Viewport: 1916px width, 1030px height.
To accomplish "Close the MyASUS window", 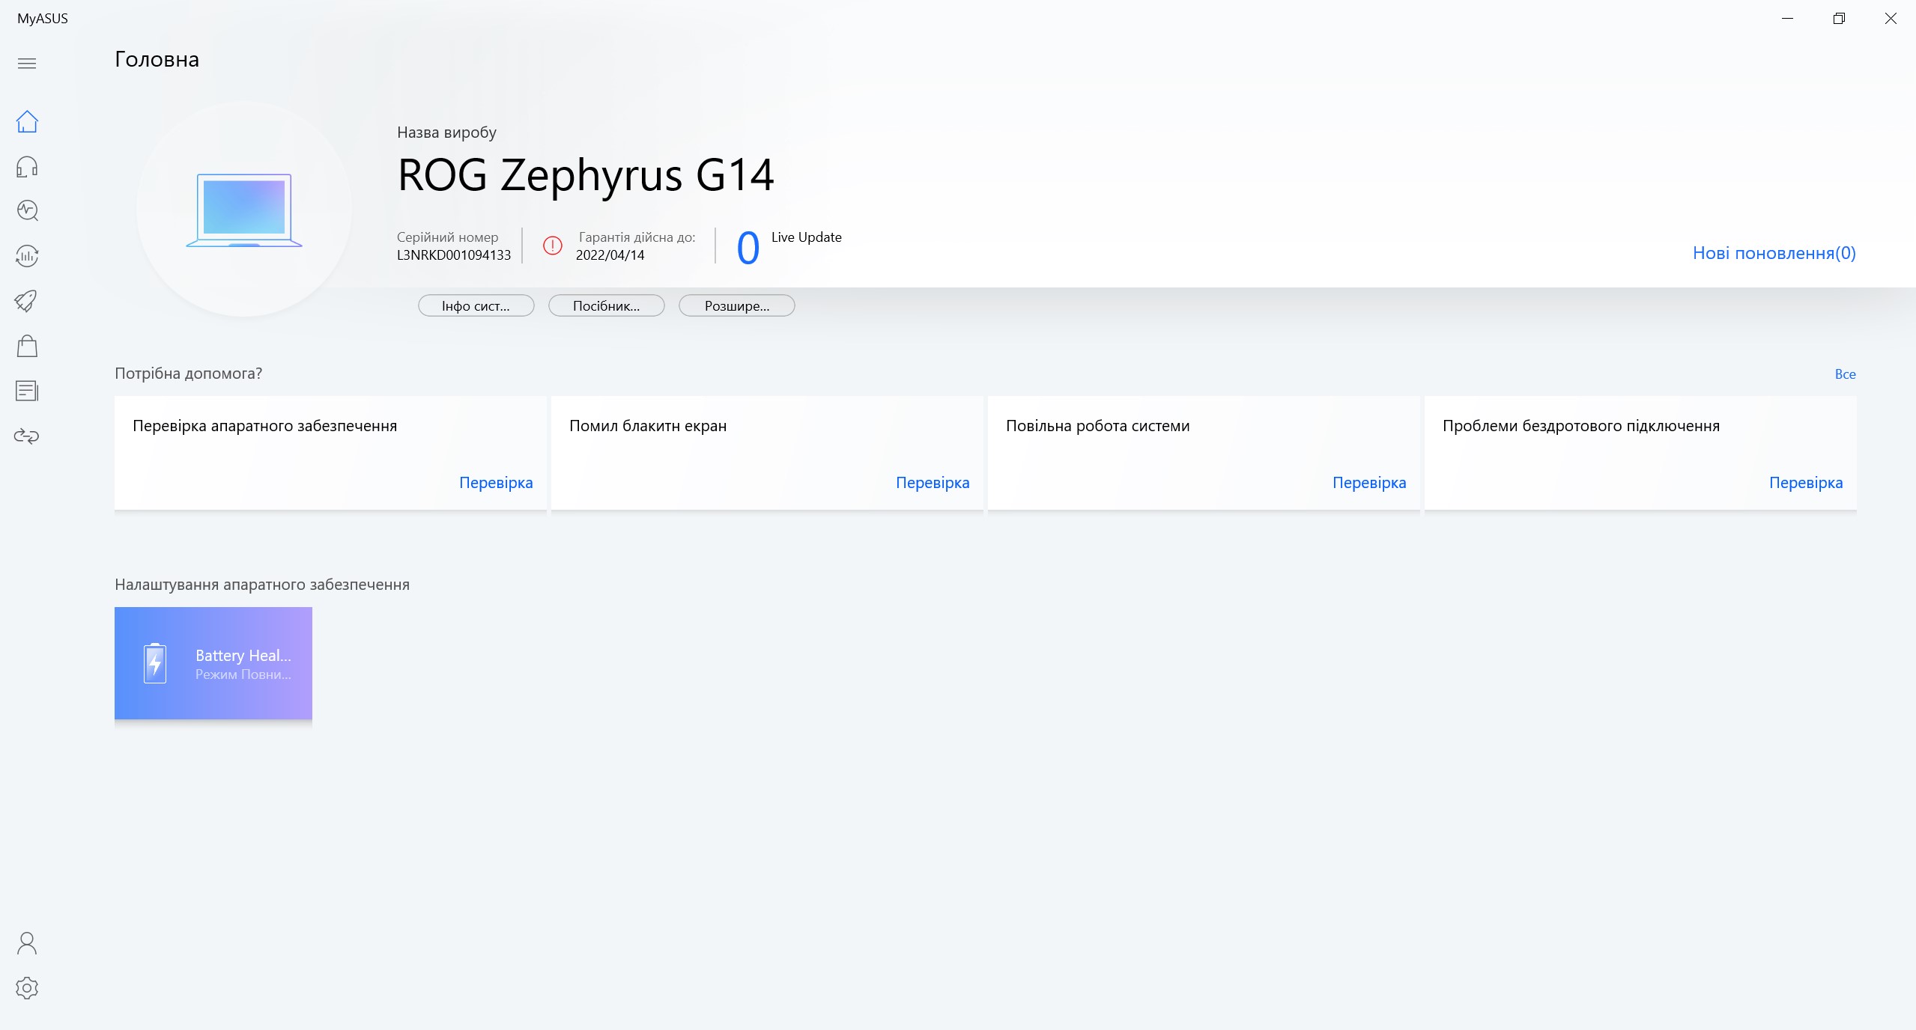I will pyautogui.click(x=1891, y=19).
